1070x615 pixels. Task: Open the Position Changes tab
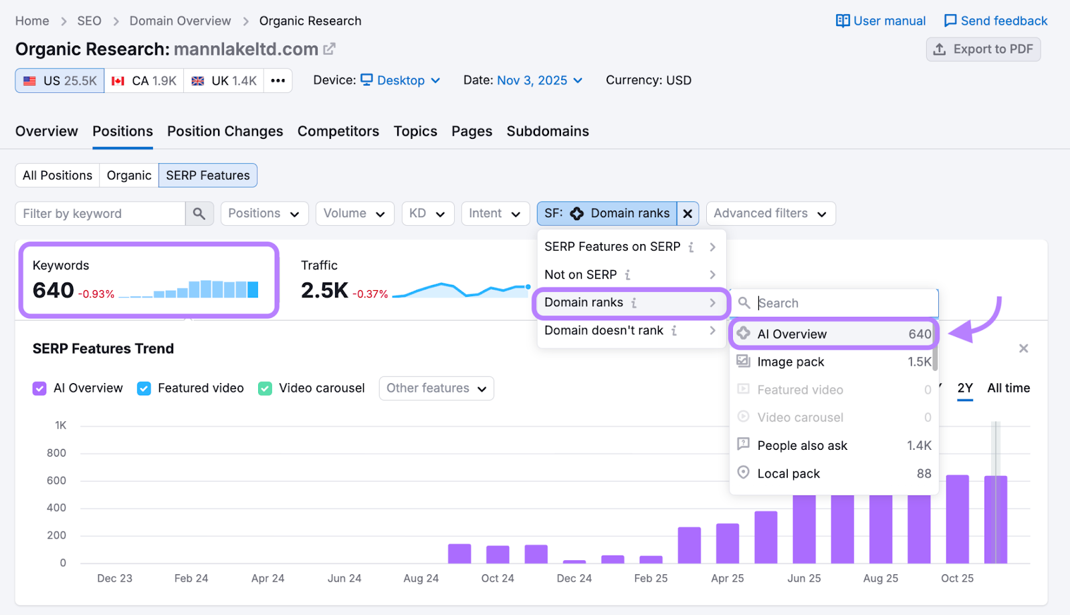225,131
